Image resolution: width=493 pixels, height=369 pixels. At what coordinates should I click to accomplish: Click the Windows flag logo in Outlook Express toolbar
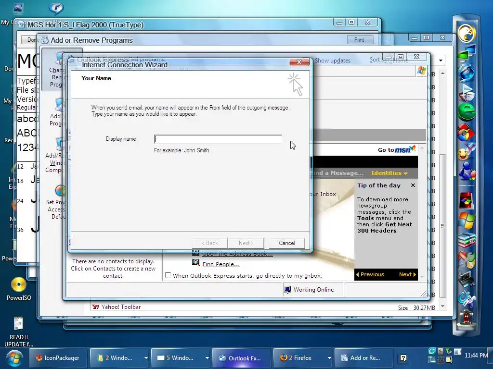click(421, 71)
